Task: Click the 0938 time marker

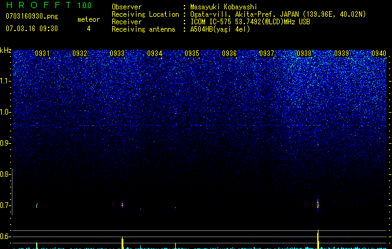Action: tap(304, 54)
